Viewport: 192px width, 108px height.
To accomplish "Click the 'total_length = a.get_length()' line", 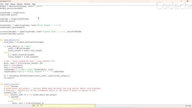I will [x=23, y=57].
